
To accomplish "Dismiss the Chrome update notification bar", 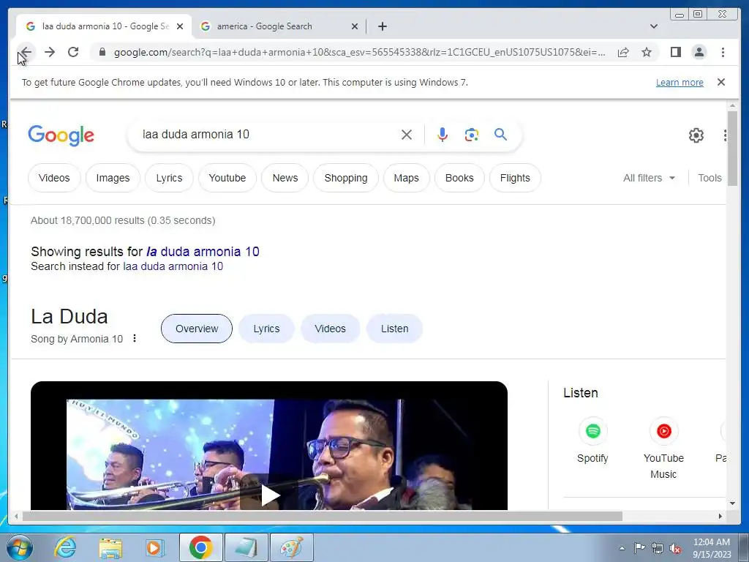I will [x=720, y=82].
